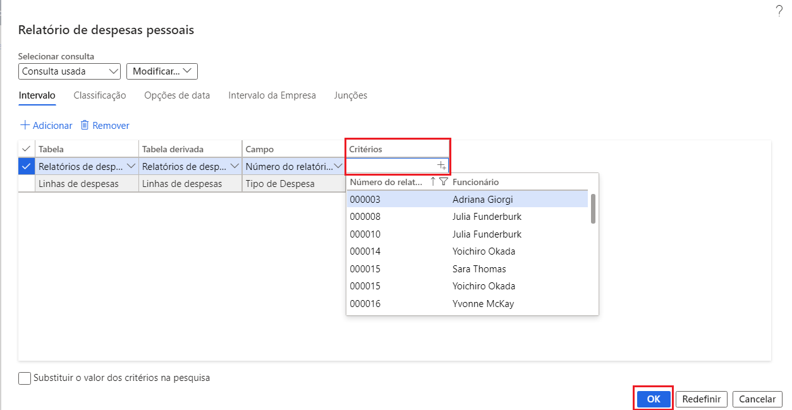This screenshot has width=792, height=410.
Task: Toggle the checked first grid row selector
Action: click(x=26, y=166)
